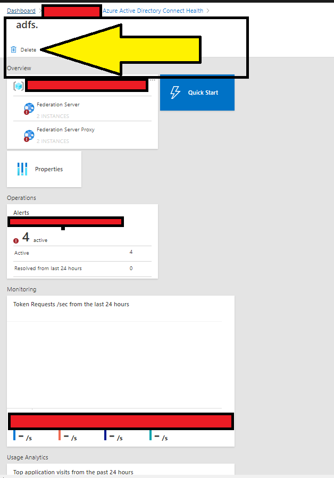
Task: Click the Quick Start lightning bolt icon
Action: point(175,93)
